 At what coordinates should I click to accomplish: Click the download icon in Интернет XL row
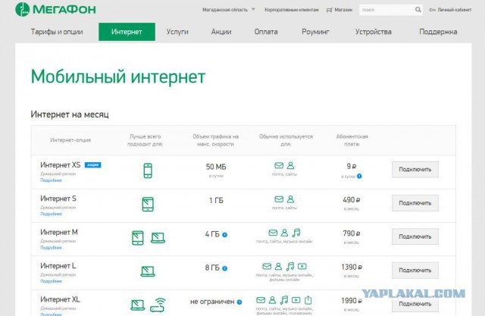[308, 299]
